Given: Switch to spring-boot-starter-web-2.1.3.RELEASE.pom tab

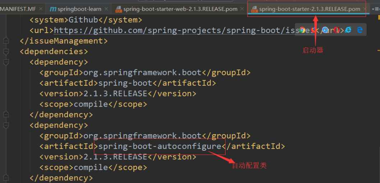Looking at the screenshot, I should point(180,9).
